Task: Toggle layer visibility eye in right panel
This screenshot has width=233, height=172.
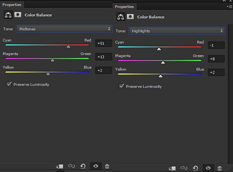Action: click(x=208, y=168)
